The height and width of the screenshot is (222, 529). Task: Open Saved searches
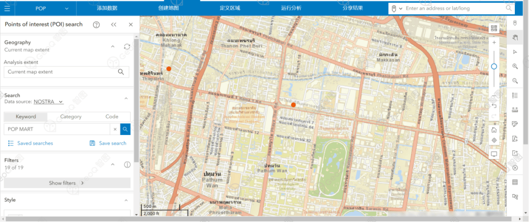click(30, 143)
